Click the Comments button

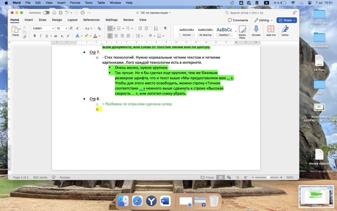(x=238, y=20)
